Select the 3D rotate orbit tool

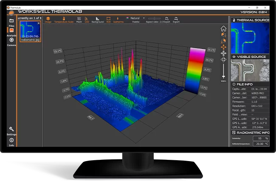pos(223,60)
